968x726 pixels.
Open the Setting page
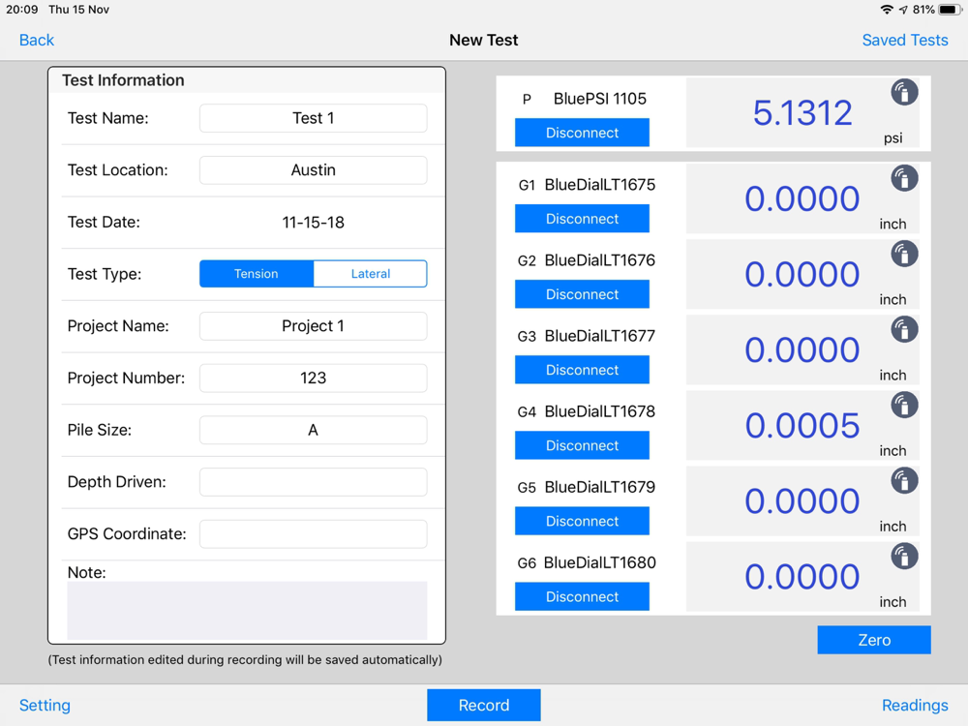point(45,705)
